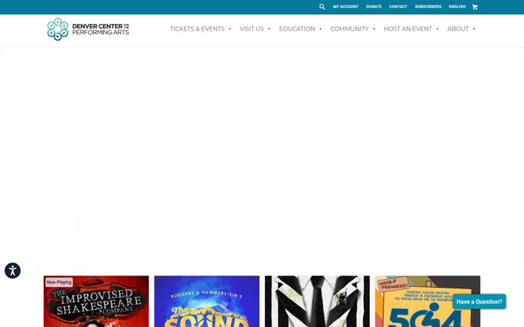Open Tickets & Events menu
The height and width of the screenshot is (327, 524).
pyautogui.click(x=197, y=29)
